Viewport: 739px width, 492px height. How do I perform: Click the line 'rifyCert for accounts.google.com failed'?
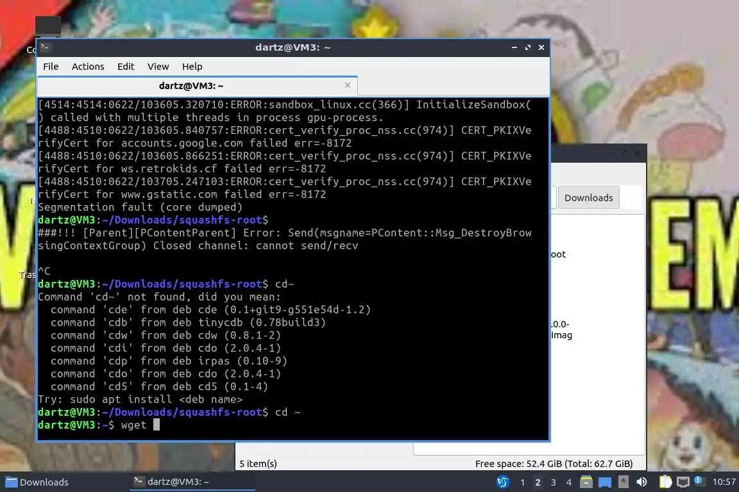pyautogui.click(x=194, y=143)
